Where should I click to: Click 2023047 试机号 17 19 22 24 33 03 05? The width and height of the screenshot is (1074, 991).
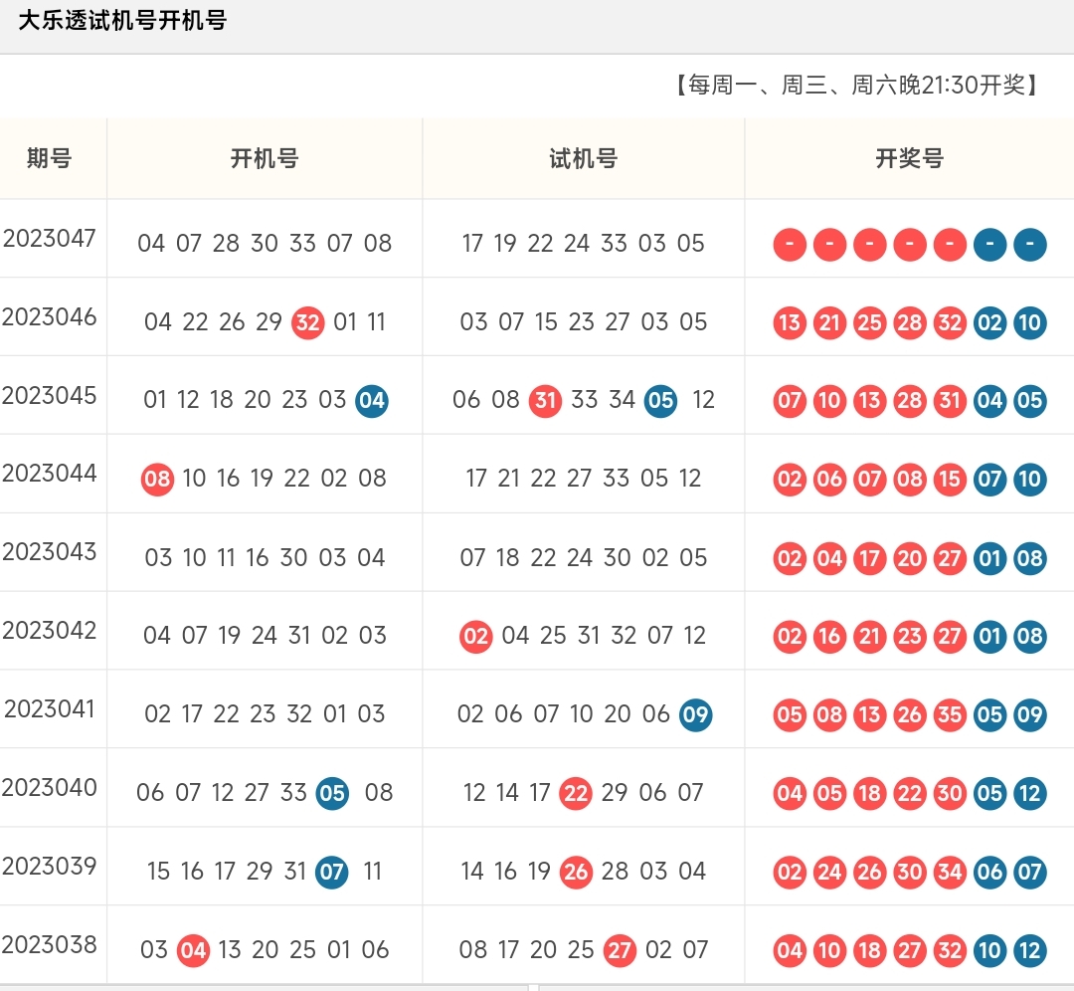(x=584, y=244)
